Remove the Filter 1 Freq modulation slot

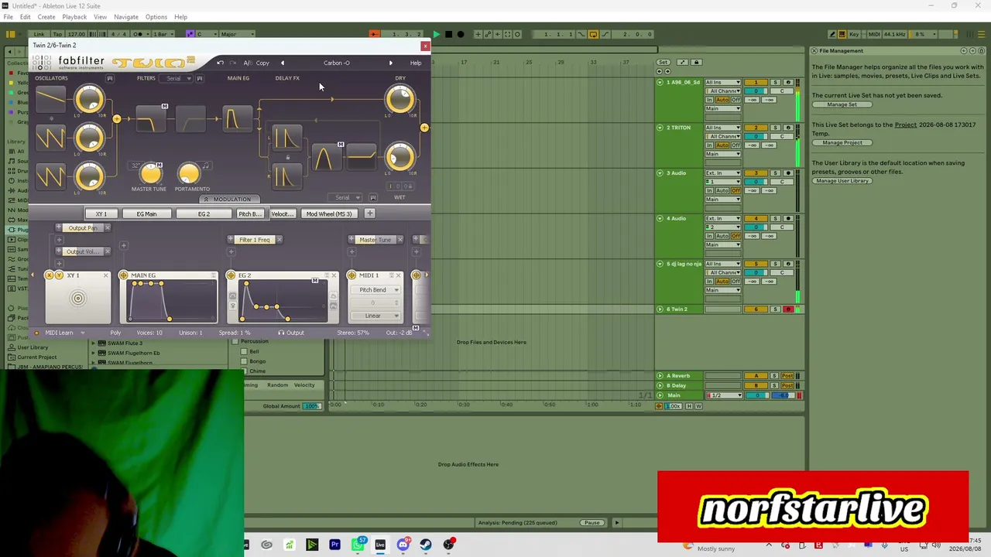pyautogui.click(x=279, y=240)
